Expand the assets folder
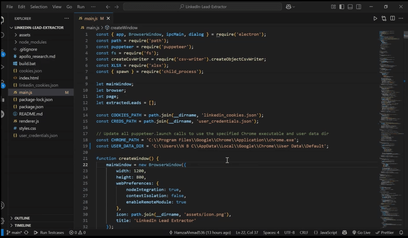The image size is (408, 238). 24,35
